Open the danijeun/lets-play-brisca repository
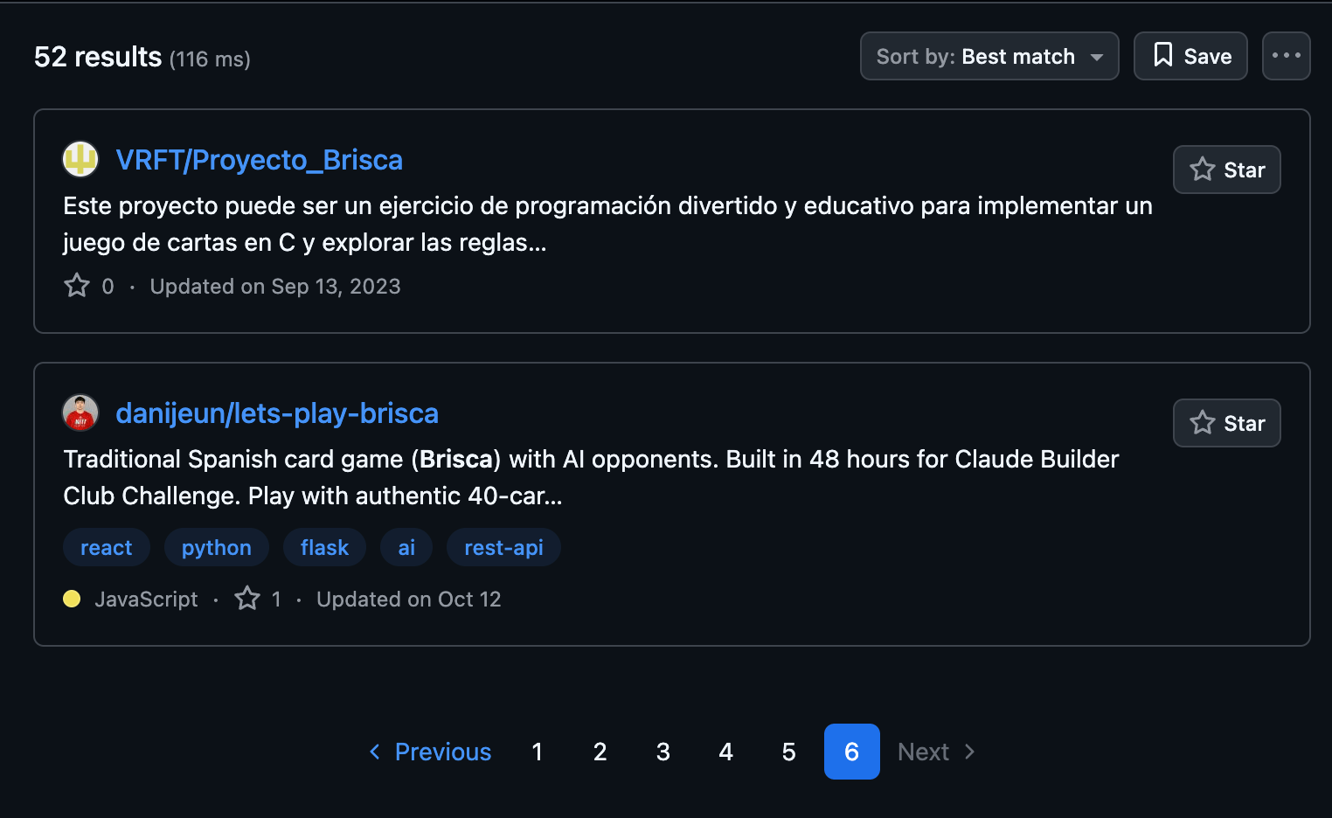1332x818 pixels. pyautogui.click(x=277, y=413)
